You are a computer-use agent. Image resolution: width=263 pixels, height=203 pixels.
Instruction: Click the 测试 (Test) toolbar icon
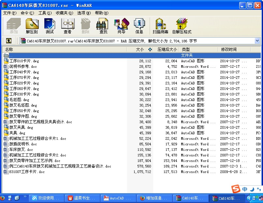click(50, 26)
